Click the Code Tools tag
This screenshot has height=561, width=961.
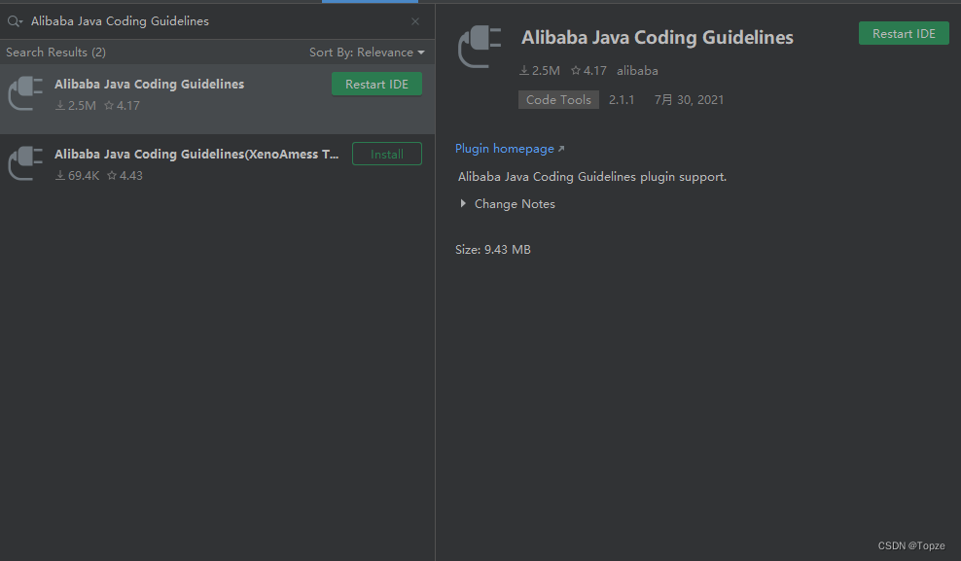coord(558,100)
